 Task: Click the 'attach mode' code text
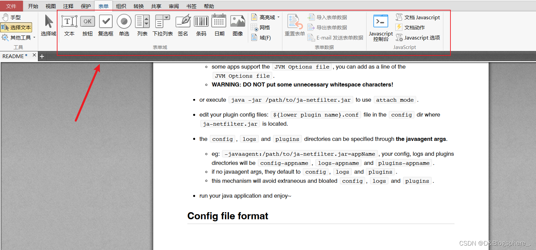point(395,100)
